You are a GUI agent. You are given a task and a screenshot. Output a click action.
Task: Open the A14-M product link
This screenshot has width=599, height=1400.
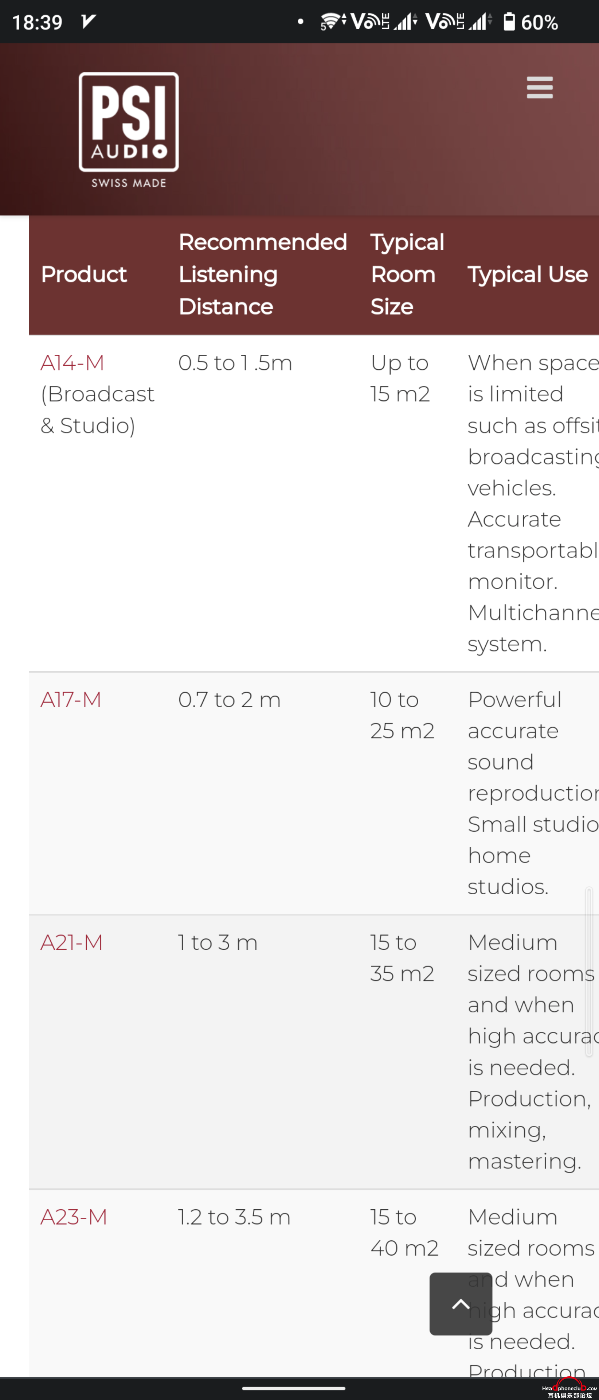(x=72, y=362)
